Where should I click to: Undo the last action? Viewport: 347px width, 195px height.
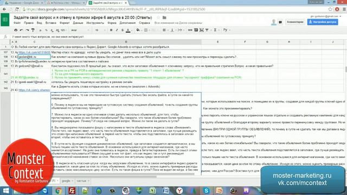[22, 30]
